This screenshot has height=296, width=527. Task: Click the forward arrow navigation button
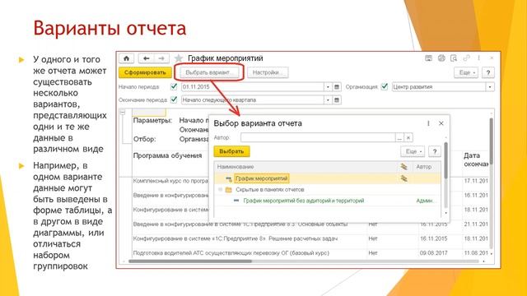pyautogui.click(x=161, y=58)
